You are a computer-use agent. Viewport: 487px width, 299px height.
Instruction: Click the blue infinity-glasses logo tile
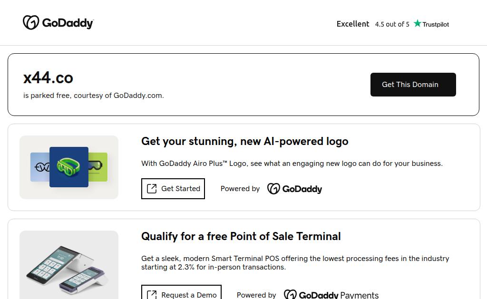pyautogui.click(x=39, y=167)
